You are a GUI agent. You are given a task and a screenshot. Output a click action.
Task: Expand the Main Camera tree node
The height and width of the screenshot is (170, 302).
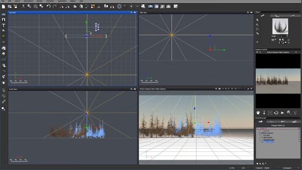tap(260, 133)
